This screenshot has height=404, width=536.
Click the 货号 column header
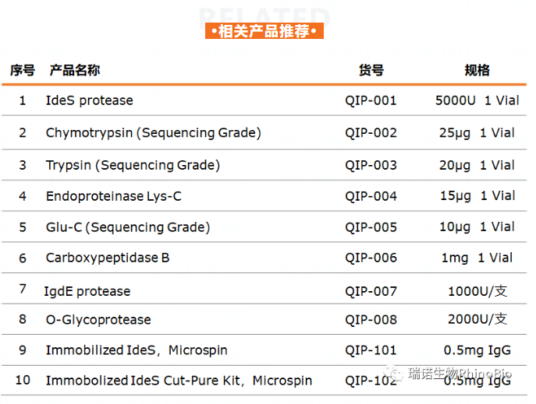[x=371, y=70]
